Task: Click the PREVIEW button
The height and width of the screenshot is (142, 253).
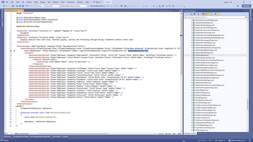Action: (246, 6)
